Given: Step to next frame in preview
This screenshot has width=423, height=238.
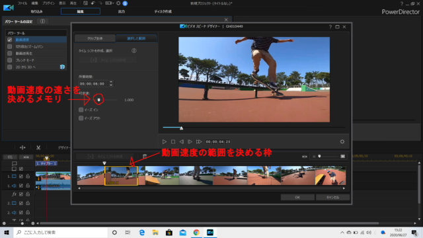Looking at the screenshot, I should tap(190, 141).
